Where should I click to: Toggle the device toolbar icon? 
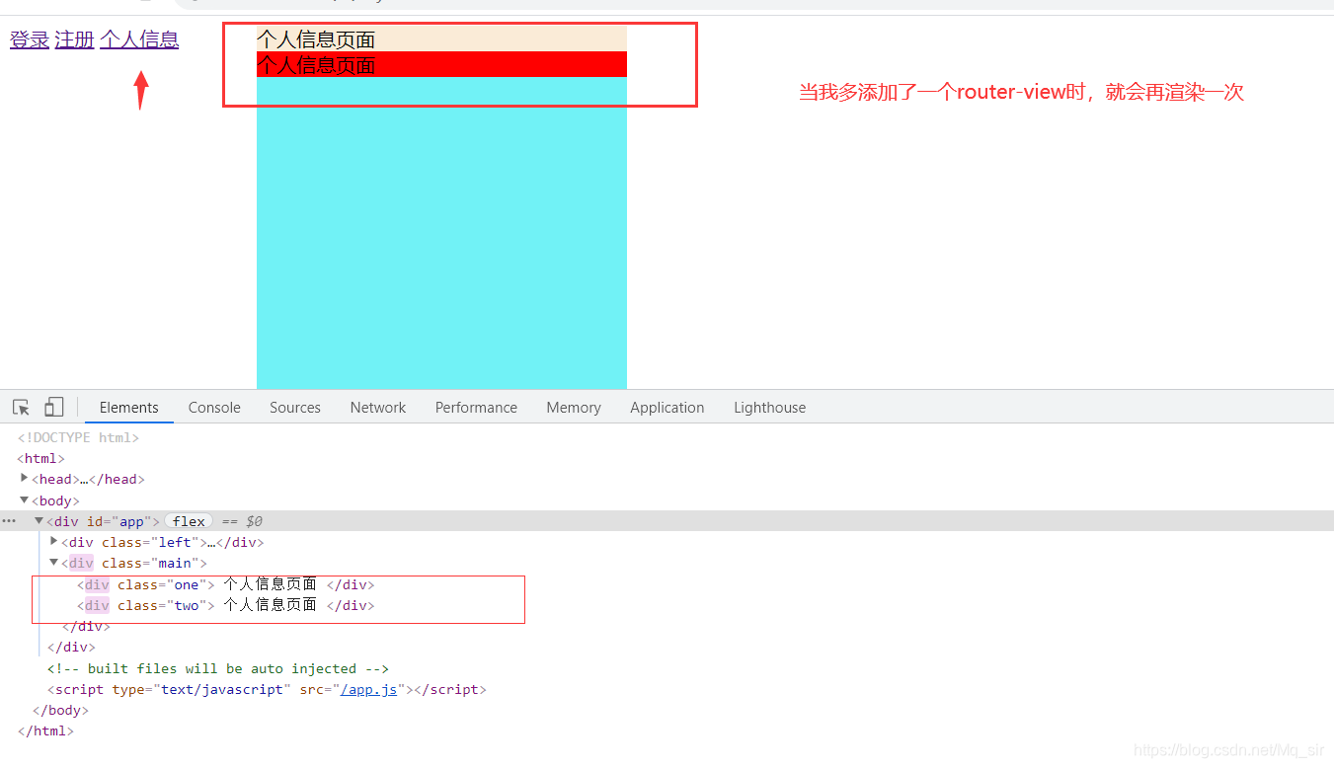pos(54,407)
